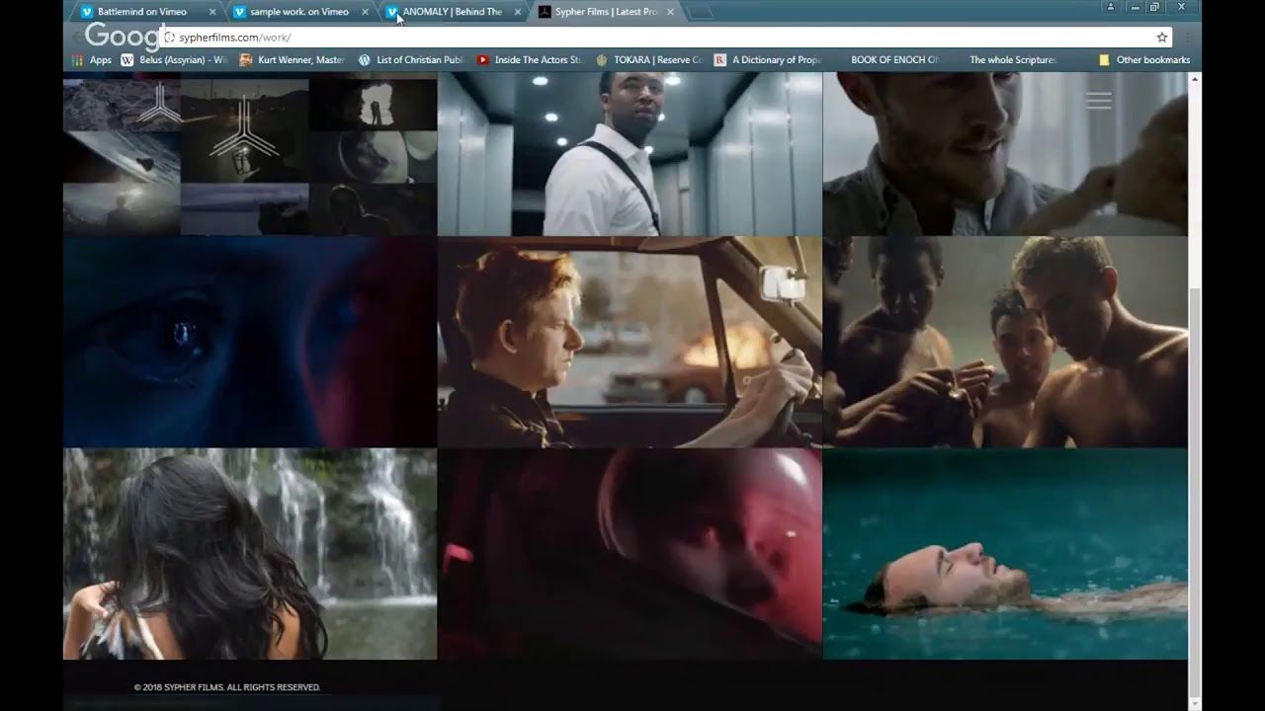Open the TOKARA Reserve bookmark
Screen dimensions: 1265x711
648,60
